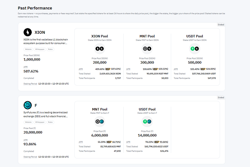Viewport: 250px width, 167px height.
Task: Click VIP badge next to 66.71% APR
Action: coord(109,142)
